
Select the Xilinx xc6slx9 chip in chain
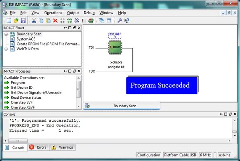[x=115, y=47]
